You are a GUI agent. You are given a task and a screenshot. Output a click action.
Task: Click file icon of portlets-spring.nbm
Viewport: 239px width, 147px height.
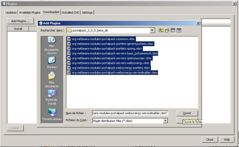69,49
